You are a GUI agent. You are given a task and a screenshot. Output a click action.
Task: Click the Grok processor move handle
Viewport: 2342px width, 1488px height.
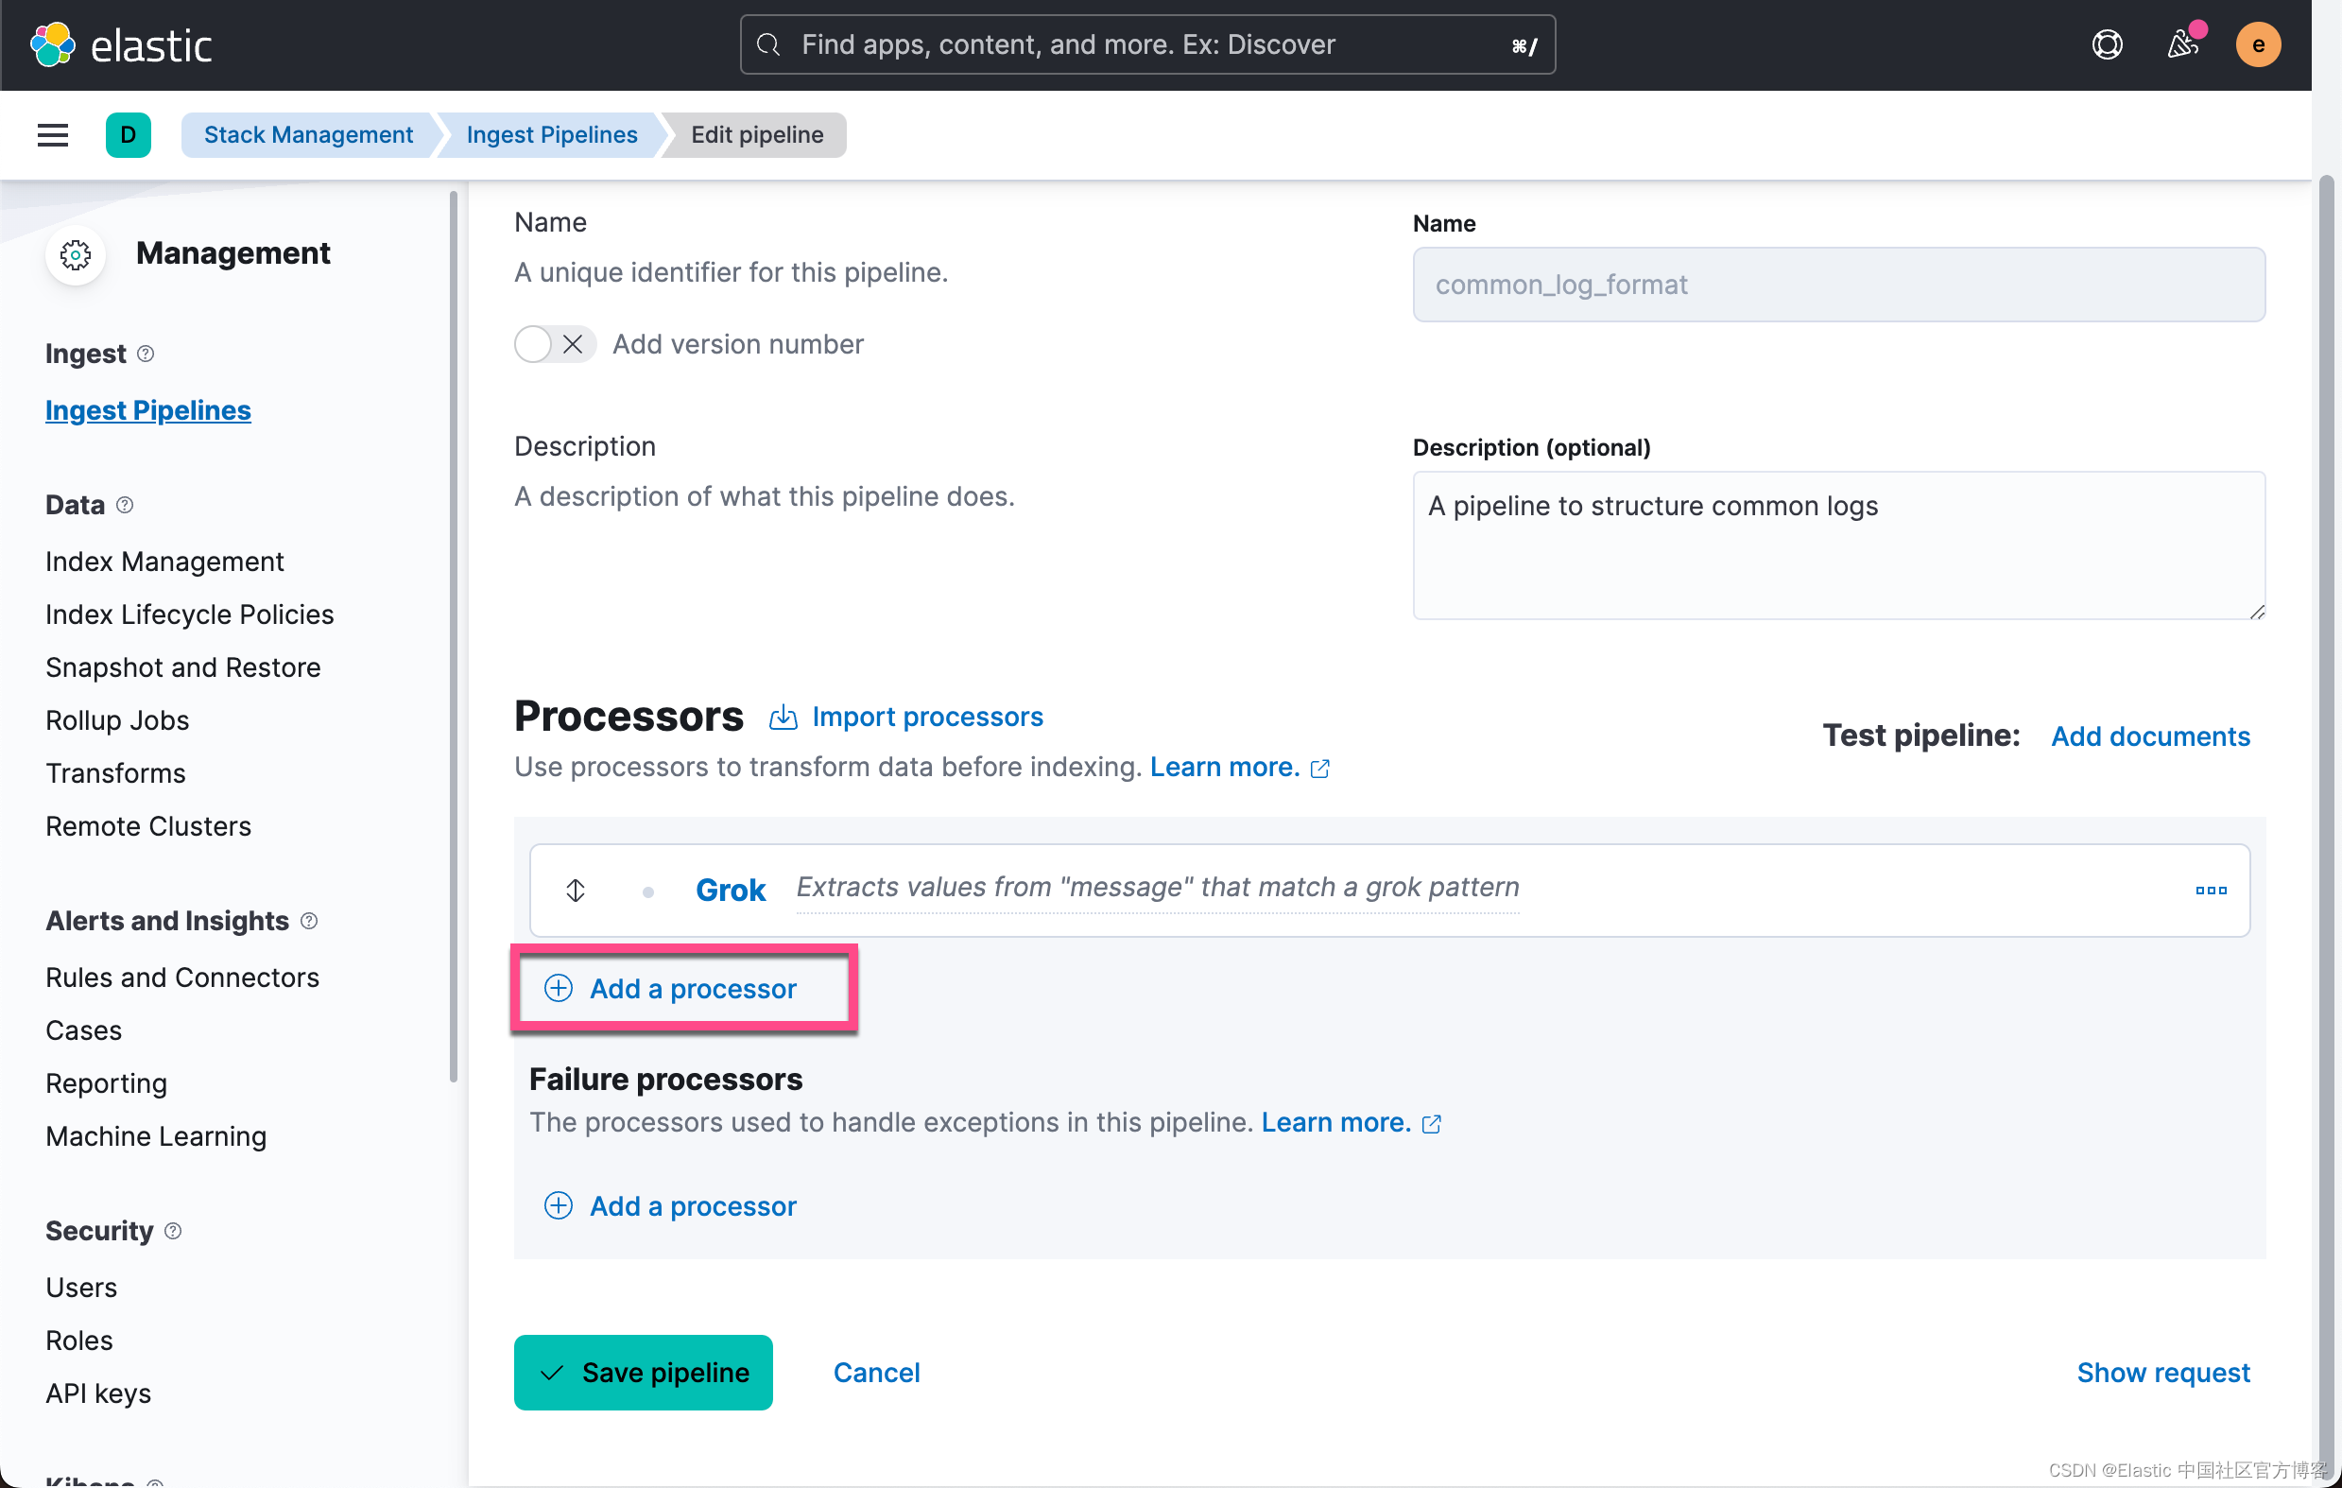575,890
